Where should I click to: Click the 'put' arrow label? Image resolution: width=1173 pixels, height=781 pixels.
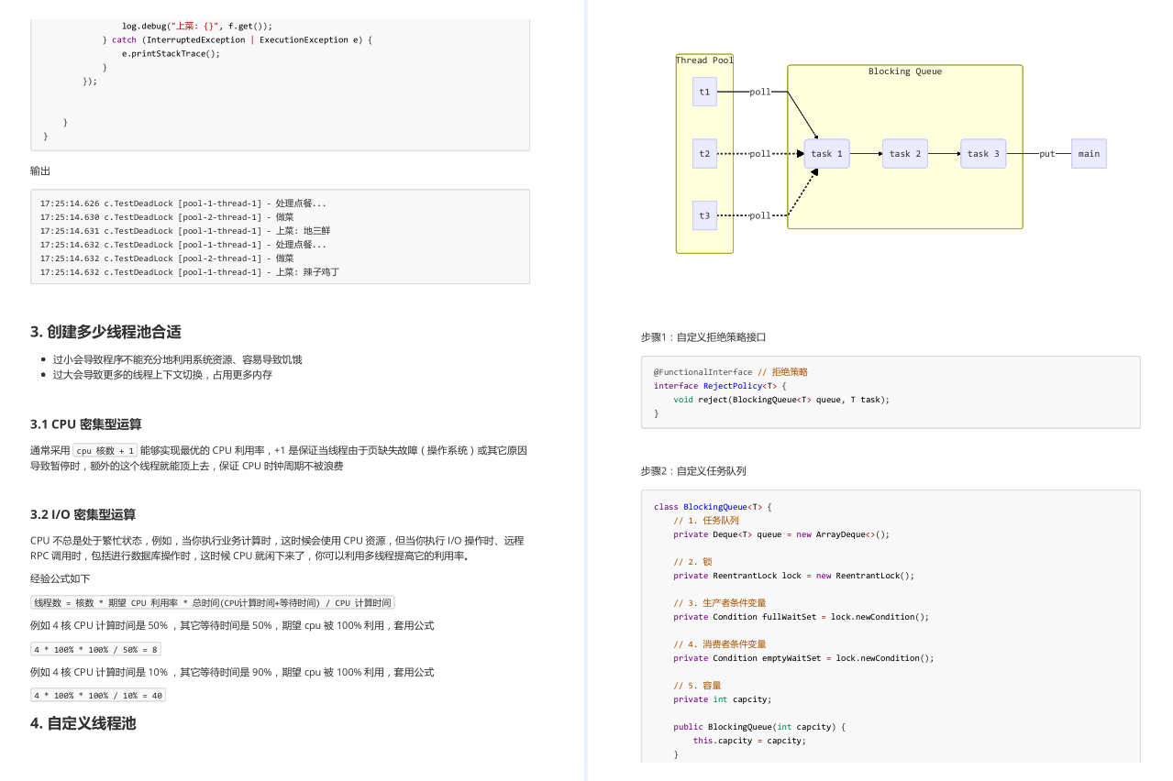pos(1047,154)
